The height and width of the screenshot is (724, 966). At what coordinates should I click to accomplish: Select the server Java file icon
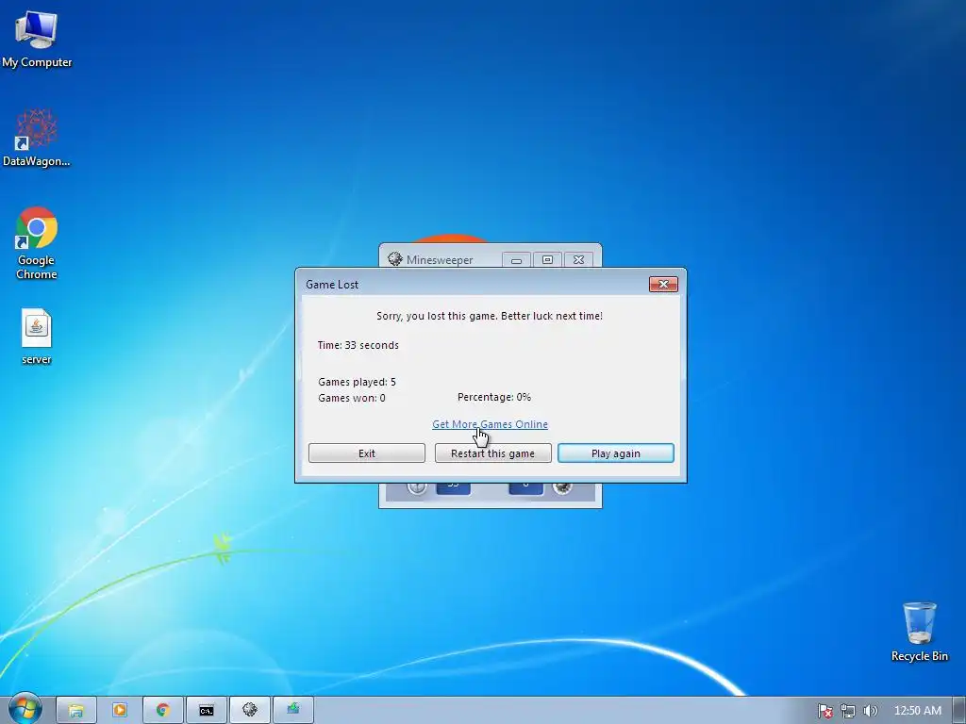click(x=37, y=337)
